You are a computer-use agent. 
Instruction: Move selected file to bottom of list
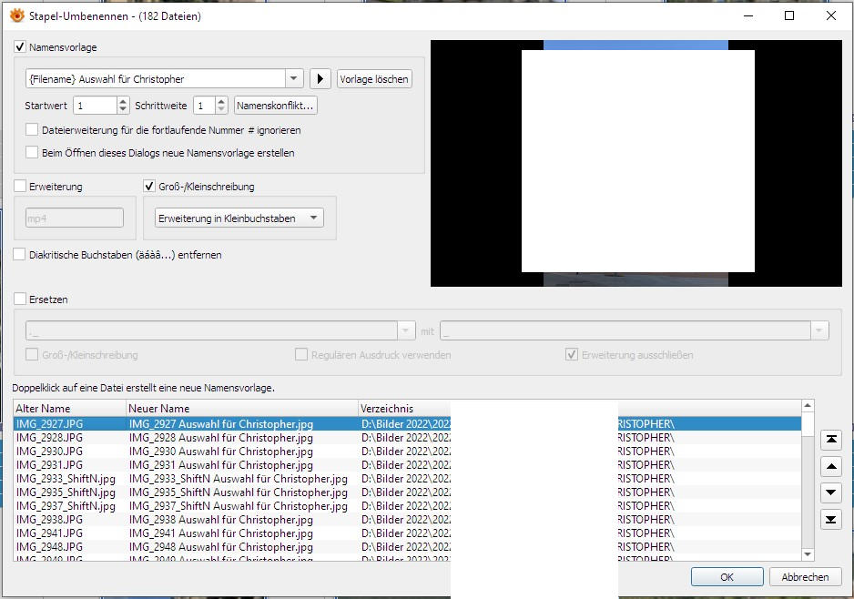click(831, 520)
